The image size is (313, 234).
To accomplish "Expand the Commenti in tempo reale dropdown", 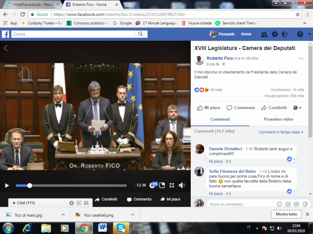I will (x=281, y=132).
